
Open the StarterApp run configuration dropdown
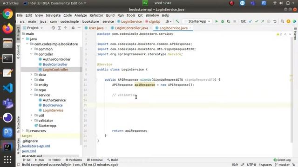(x=197, y=21)
